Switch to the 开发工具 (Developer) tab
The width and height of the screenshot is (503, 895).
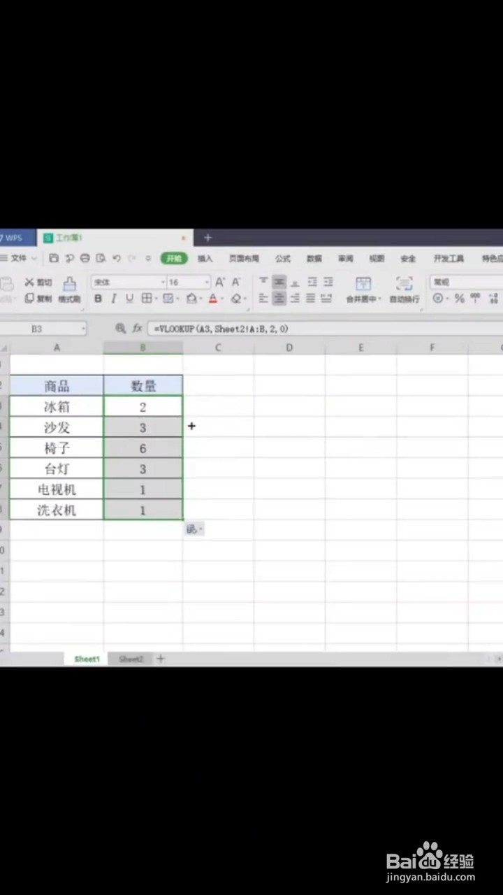(449, 258)
